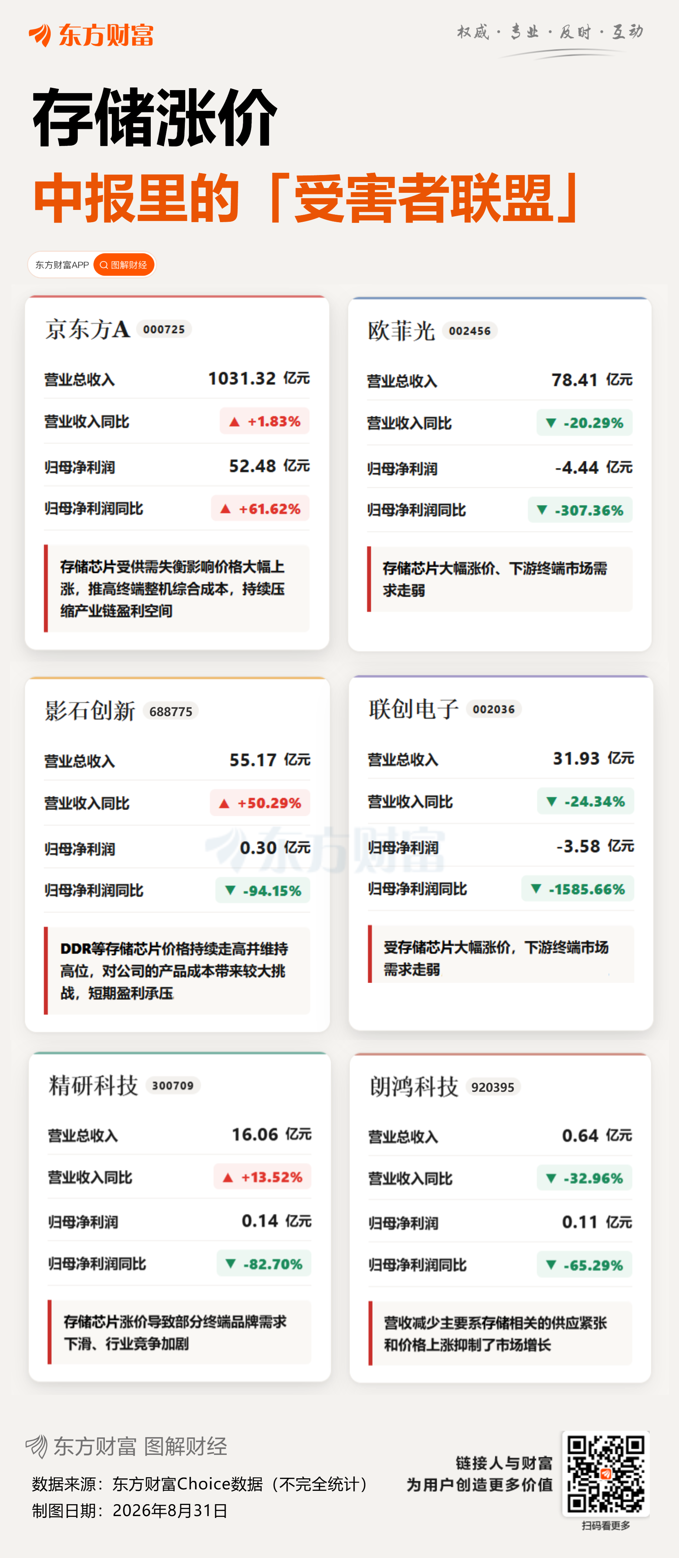Click the footer 东方财富 图解财经 logo

[126, 1447]
